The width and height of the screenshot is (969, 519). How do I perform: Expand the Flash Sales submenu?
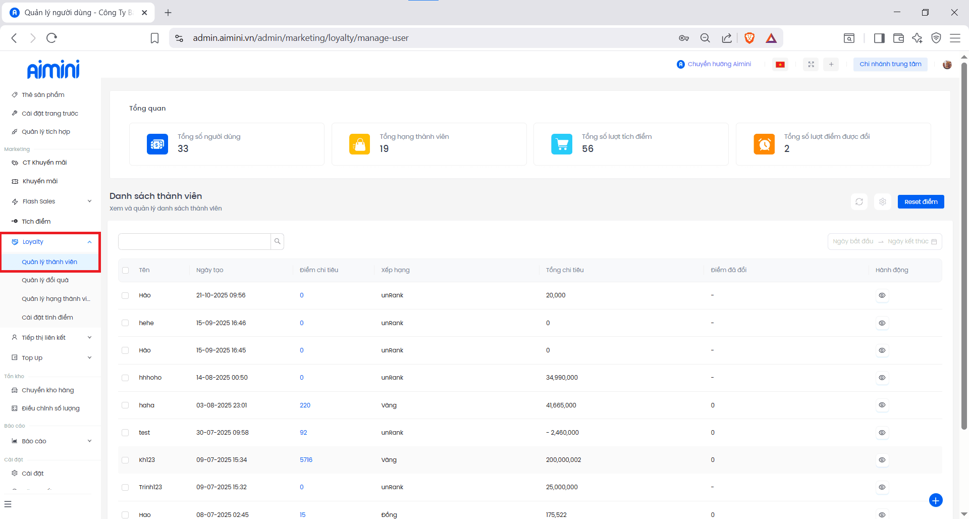click(89, 201)
